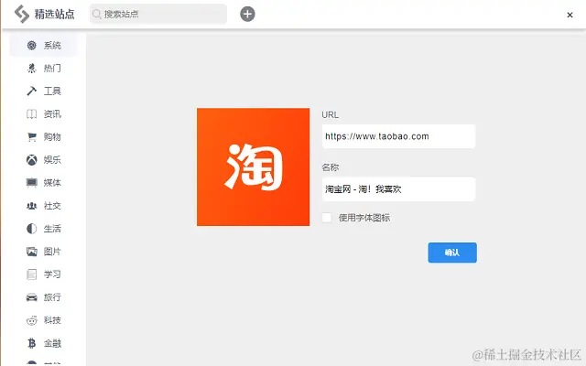Click the 精选站点 logo icon

point(22,15)
